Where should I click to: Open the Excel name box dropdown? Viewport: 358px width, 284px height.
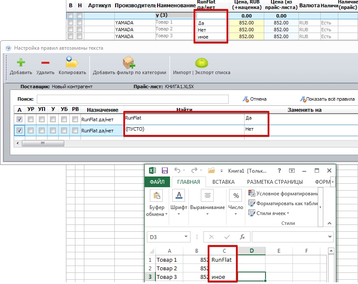186,237
